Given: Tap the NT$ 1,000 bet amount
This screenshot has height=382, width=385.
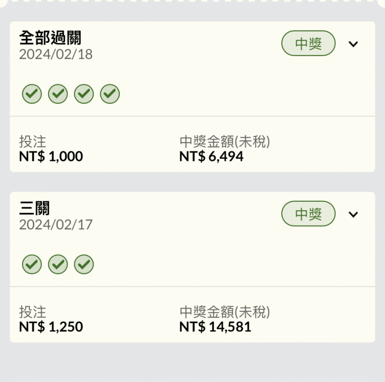Looking at the screenshot, I should [x=51, y=156].
